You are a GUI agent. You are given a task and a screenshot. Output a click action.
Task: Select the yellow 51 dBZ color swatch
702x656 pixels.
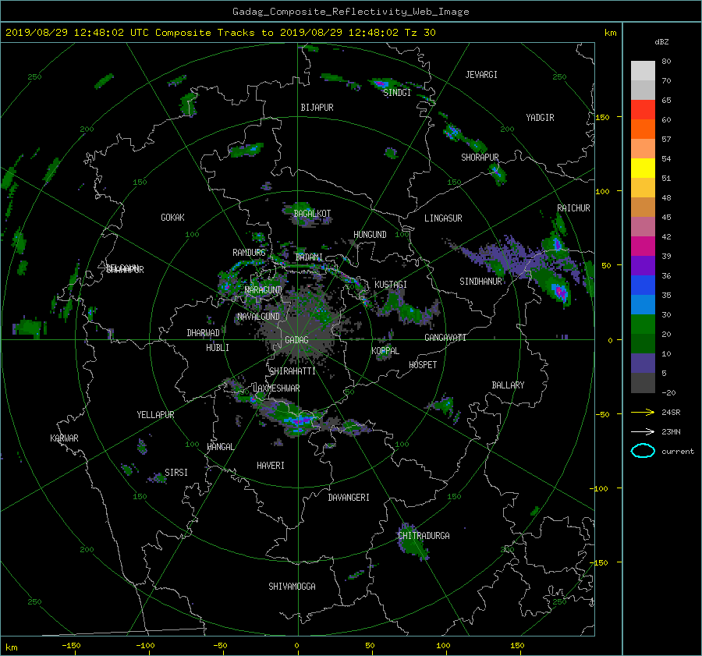[x=643, y=168]
